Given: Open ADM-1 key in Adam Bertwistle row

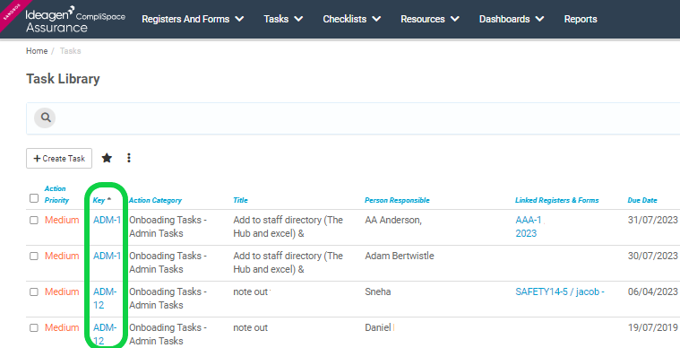Looking at the screenshot, I should pos(108,256).
